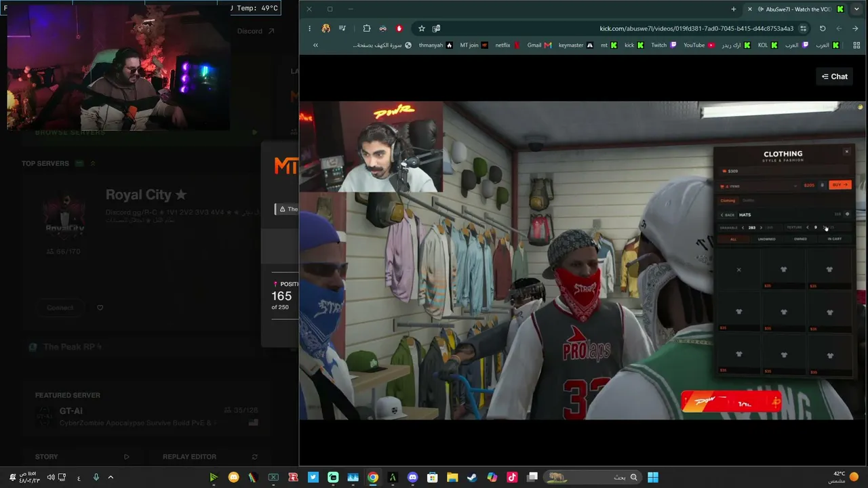Viewport: 868px width, 488px height.
Task: Open a new browser tab
Action: [x=733, y=9]
